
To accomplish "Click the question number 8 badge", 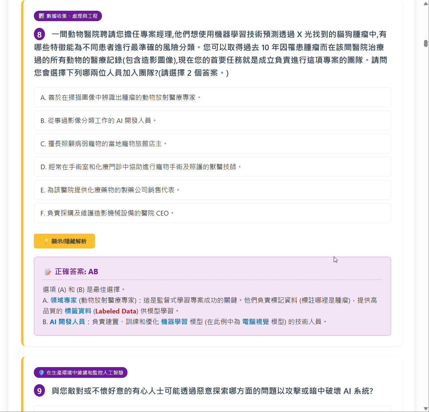I will (39, 34).
